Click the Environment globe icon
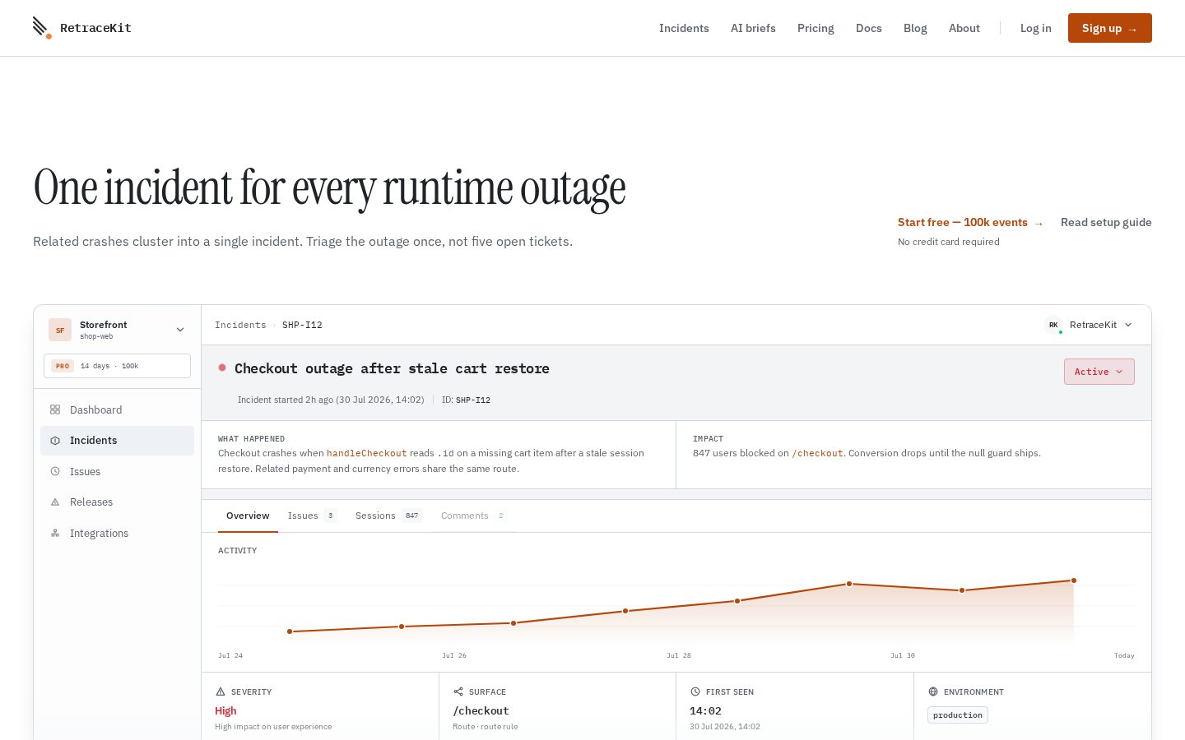1185x740 pixels. 933,691
